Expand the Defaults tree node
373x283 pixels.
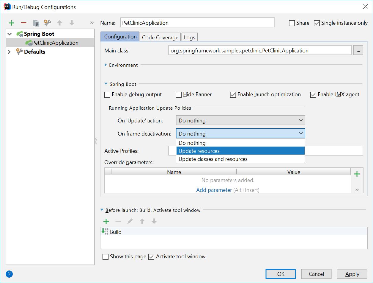pyautogui.click(x=9, y=52)
